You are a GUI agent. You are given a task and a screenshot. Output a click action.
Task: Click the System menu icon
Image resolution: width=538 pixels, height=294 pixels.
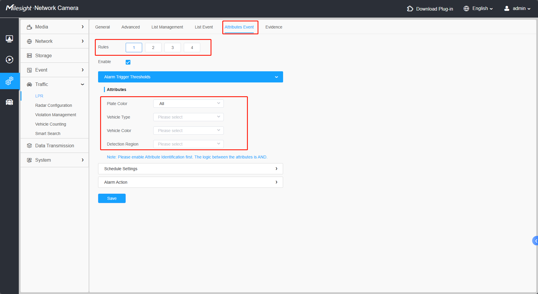pos(29,160)
